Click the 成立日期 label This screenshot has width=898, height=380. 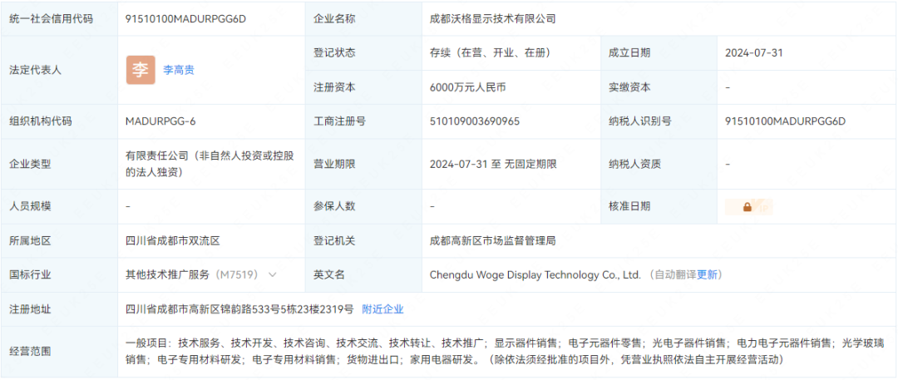629,52
